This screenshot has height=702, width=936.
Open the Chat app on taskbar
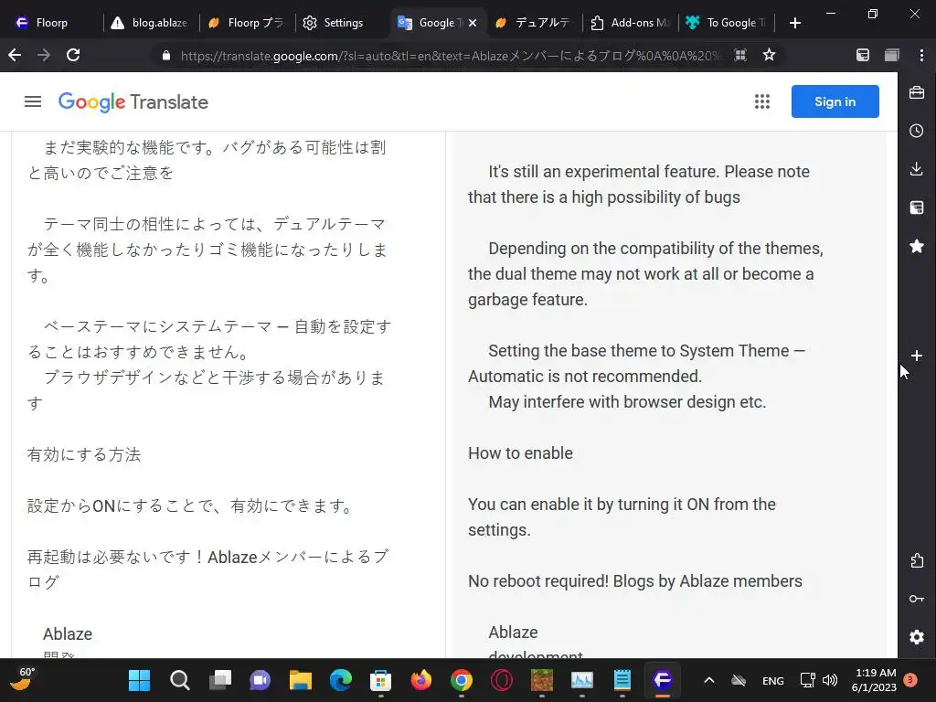tap(260, 680)
